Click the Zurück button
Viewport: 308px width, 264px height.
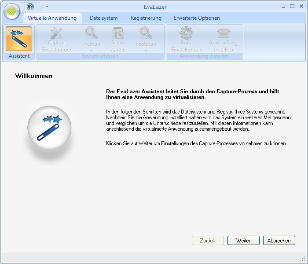pyautogui.click(x=208, y=241)
